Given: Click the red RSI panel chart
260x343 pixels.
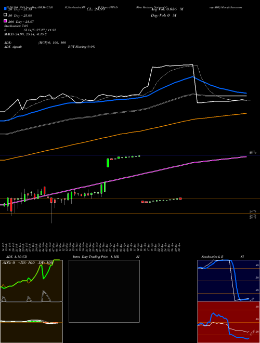Looking at the screenshot, I should (228, 322).
